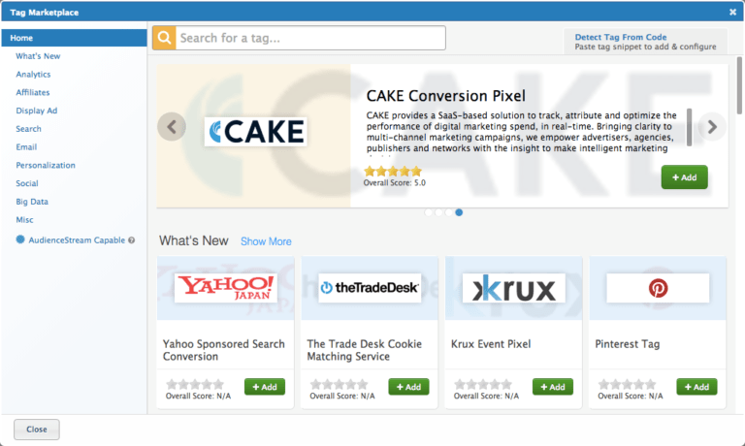Click Yahoo Sponsored Search Conversion title
The width and height of the screenshot is (745, 446).
click(x=224, y=350)
